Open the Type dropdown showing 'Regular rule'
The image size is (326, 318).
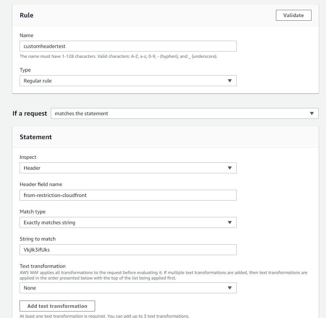click(x=123, y=81)
